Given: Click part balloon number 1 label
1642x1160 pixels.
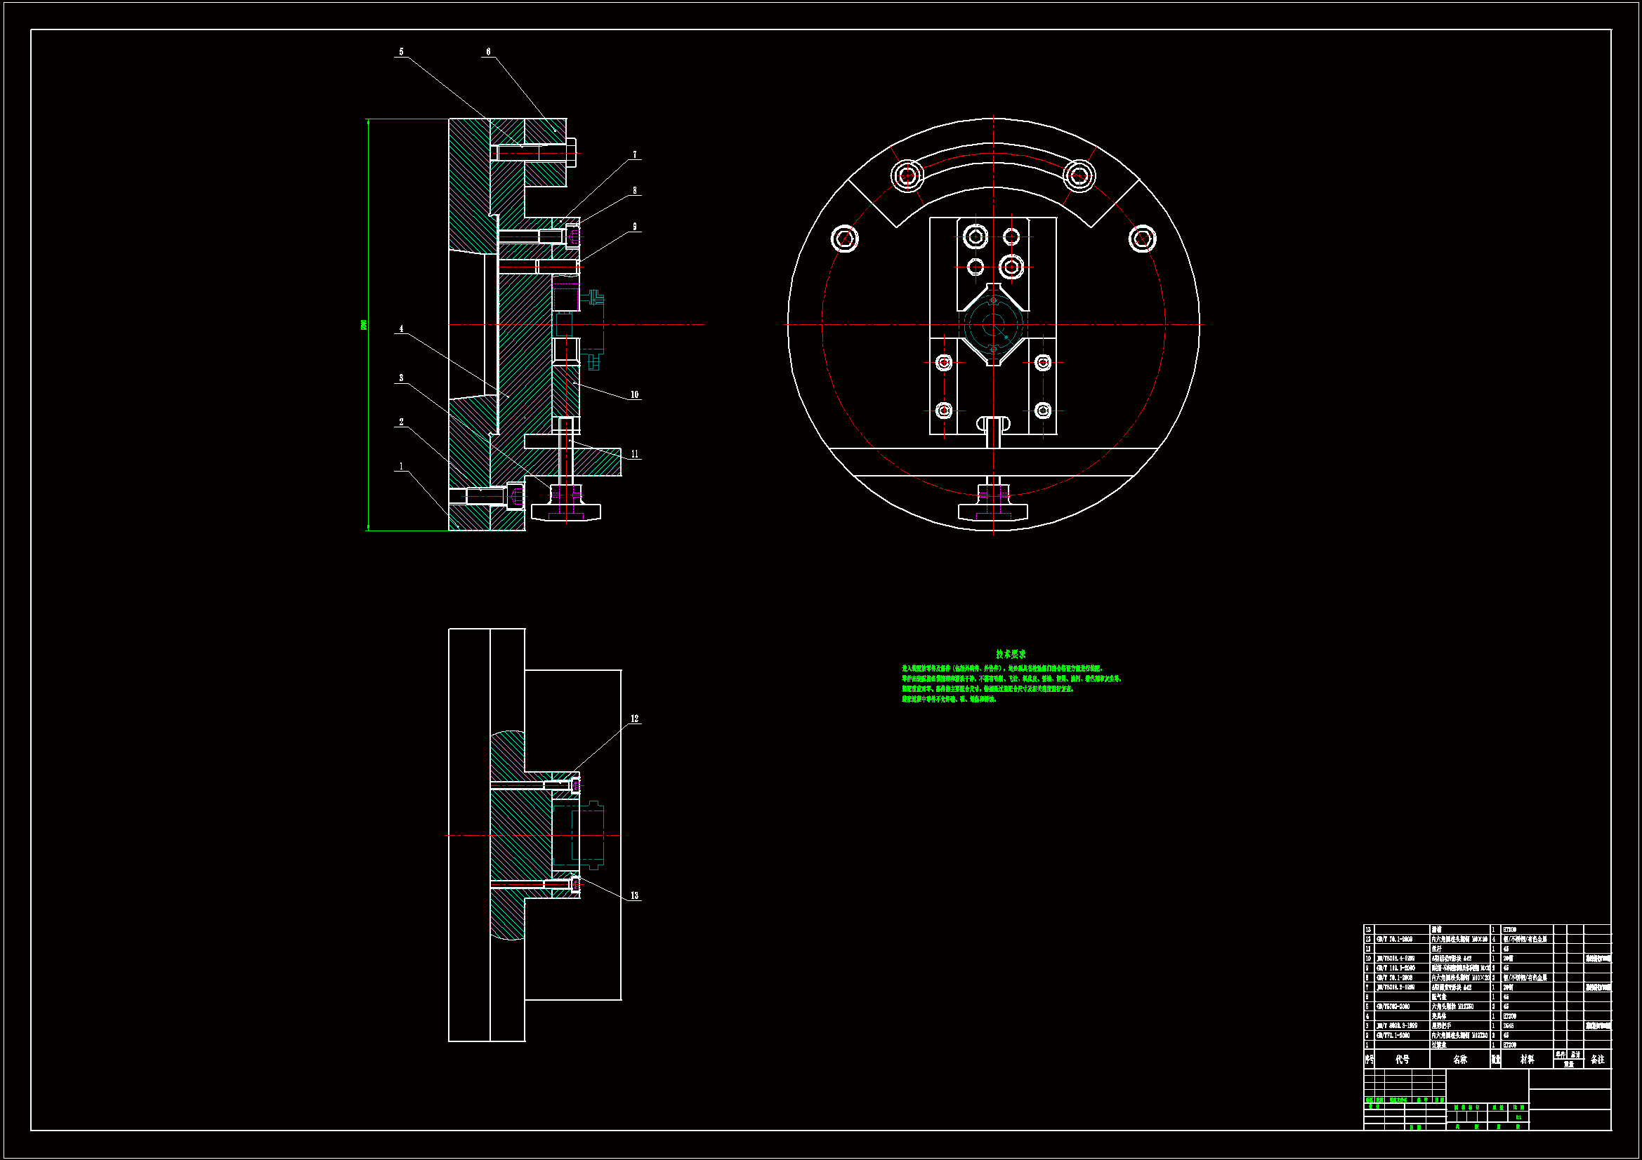Looking at the screenshot, I should point(401,466).
